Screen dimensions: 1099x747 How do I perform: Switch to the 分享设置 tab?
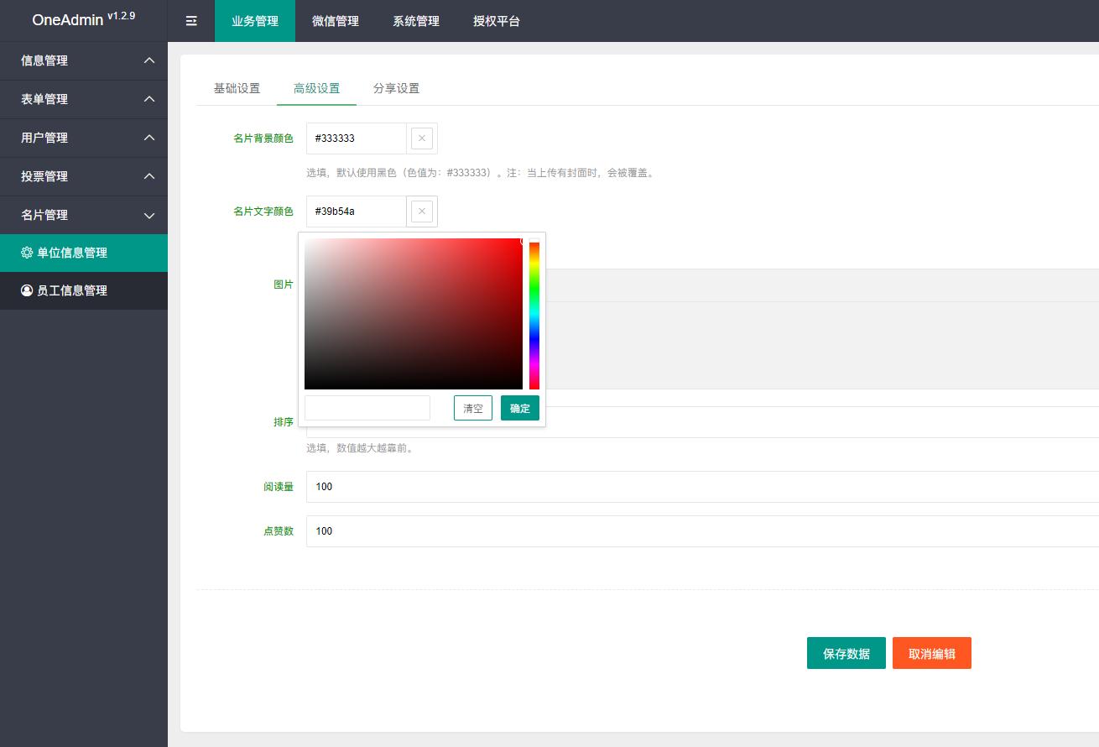click(x=395, y=87)
